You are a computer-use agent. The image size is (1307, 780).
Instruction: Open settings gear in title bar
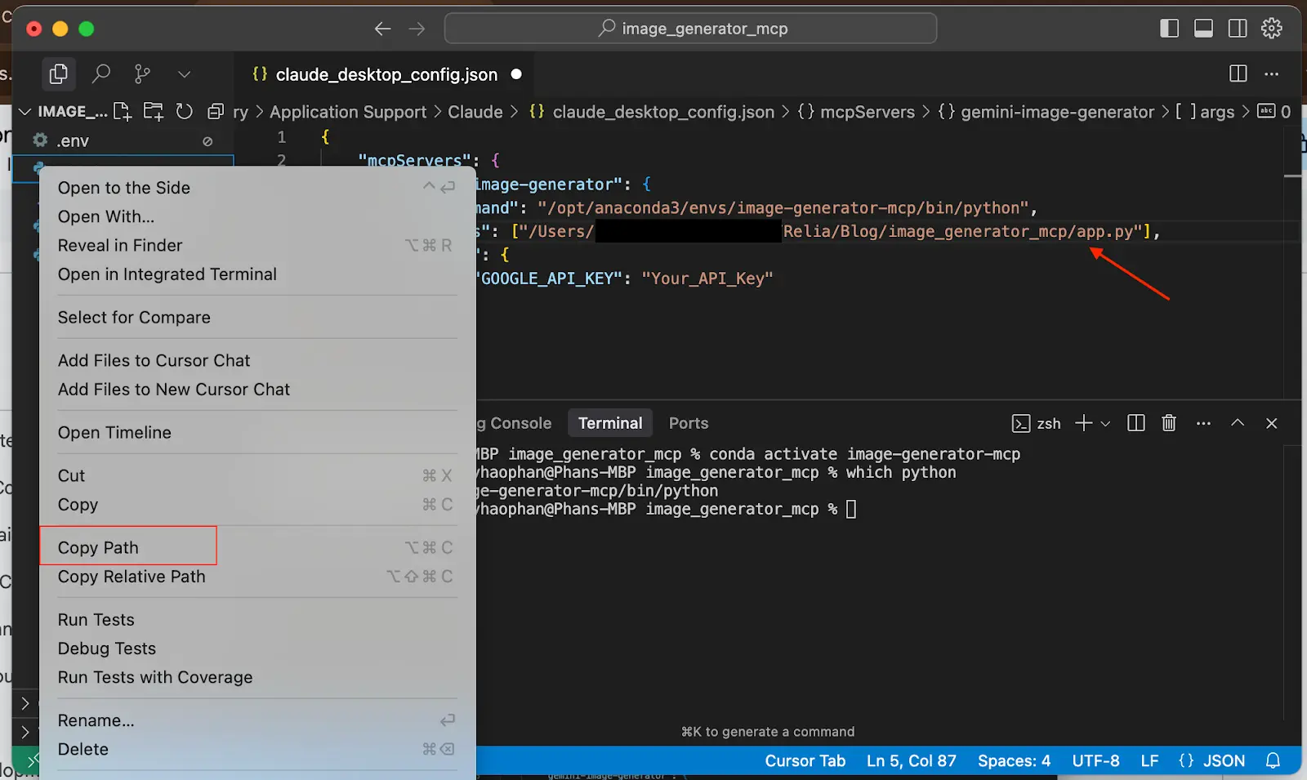pos(1272,29)
